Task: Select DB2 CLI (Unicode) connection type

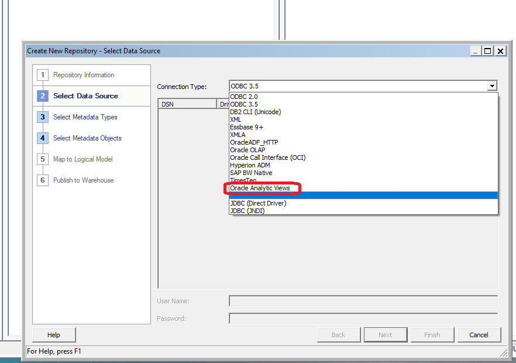Action: click(x=363, y=112)
